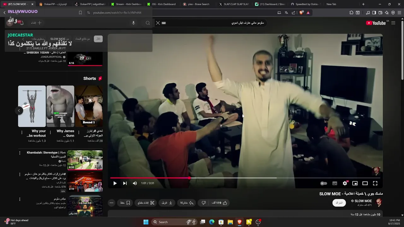Open more actions menu below the video
The image size is (404, 227).
(x=111, y=203)
